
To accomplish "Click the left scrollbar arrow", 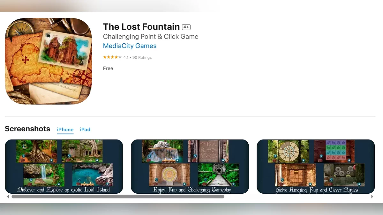I will [8, 197].
